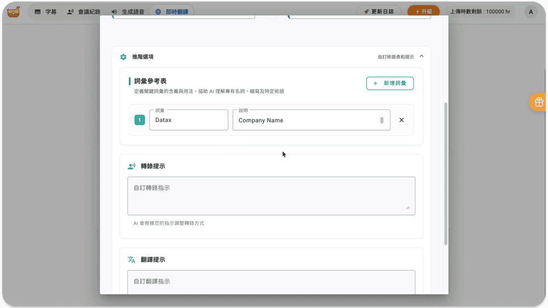Click the 自訂術語表和提示 header label
548x308 pixels.
[x=396, y=57]
